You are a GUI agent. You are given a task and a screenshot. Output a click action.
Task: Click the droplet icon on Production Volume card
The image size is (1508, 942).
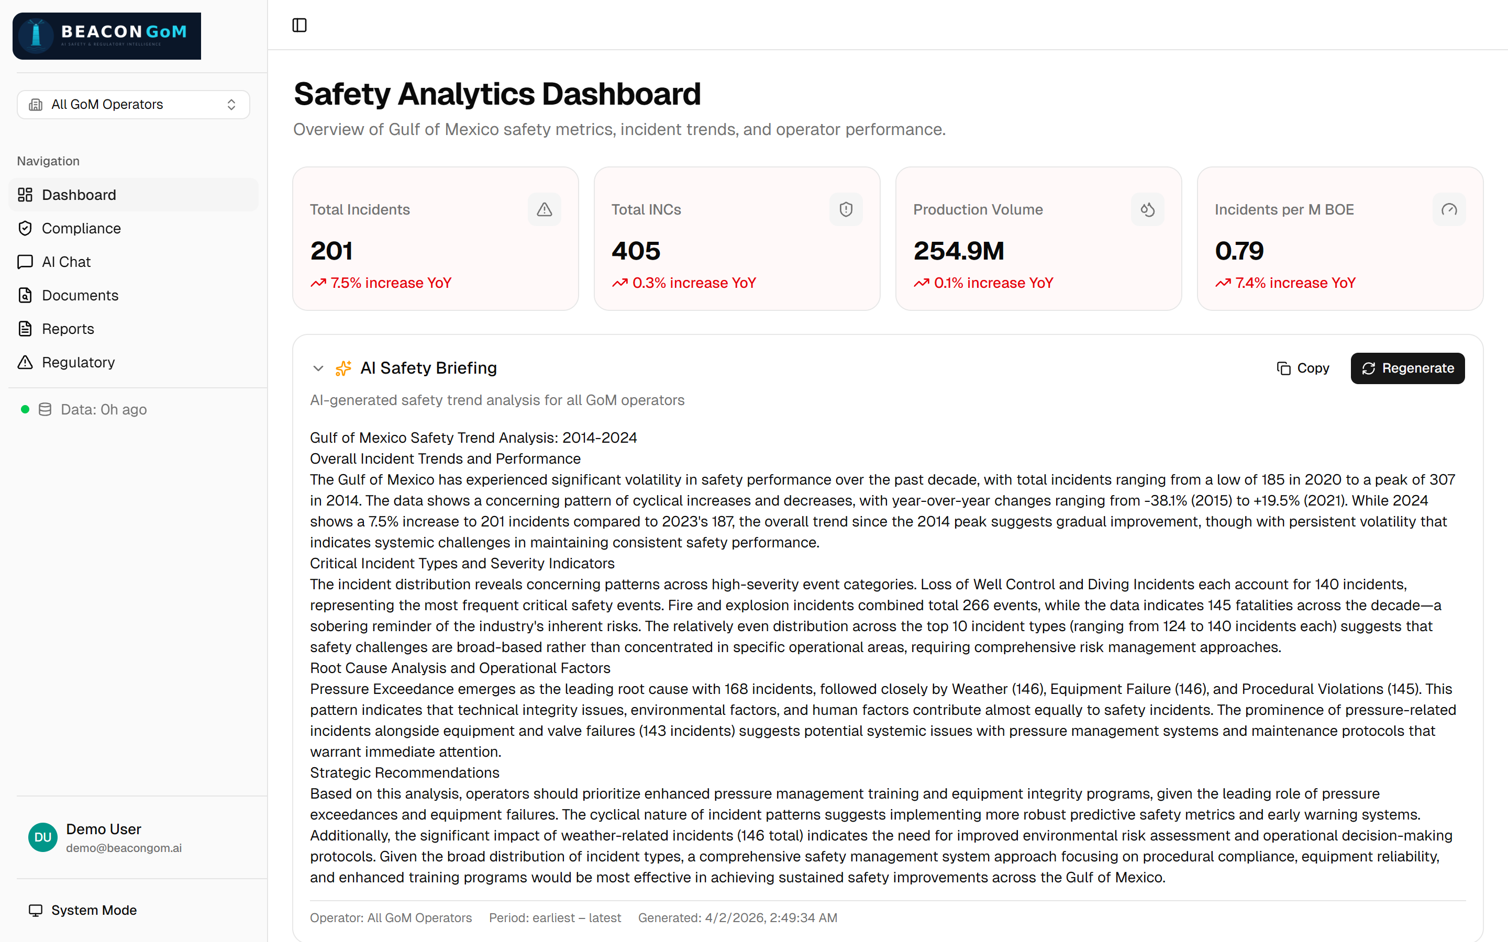[x=1147, y=209]
